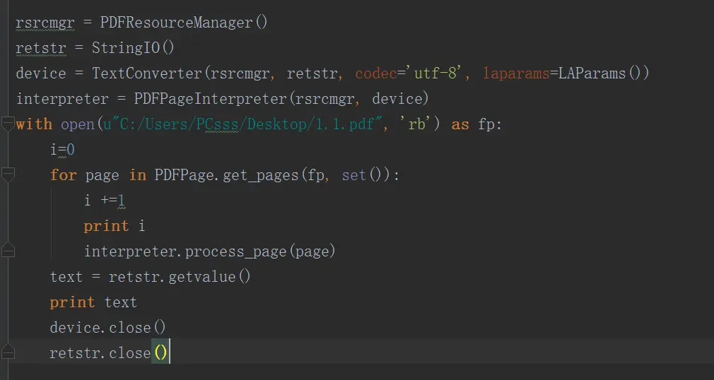
Task: Click the underlined i=0 assignment
Action: coord(62,150)
